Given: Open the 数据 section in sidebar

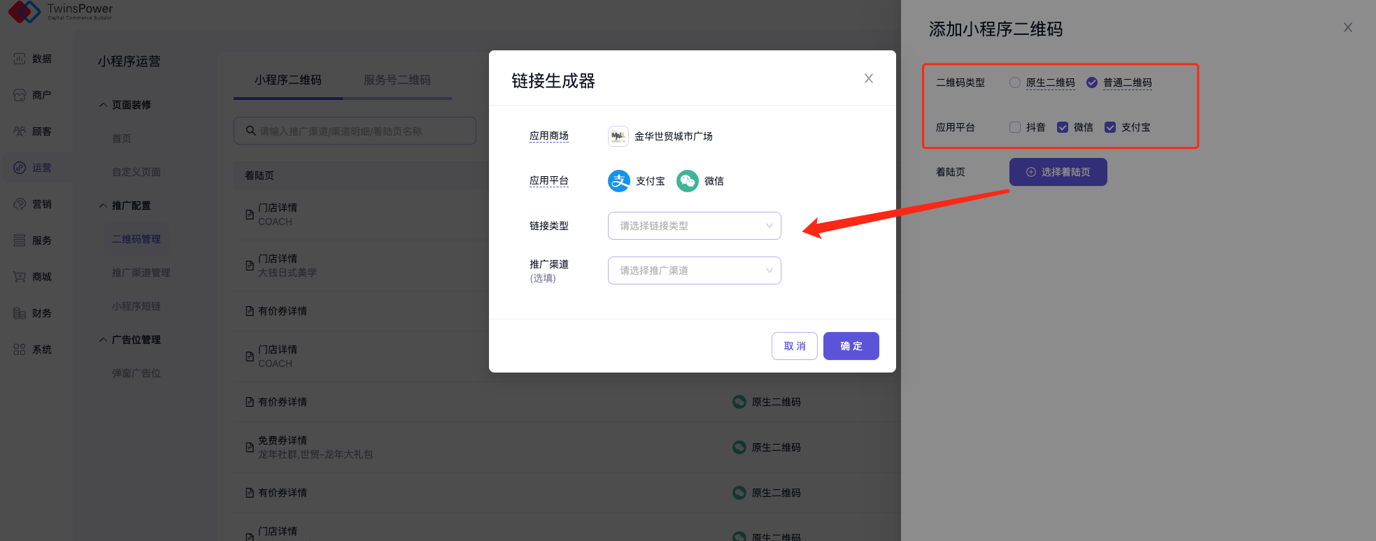Looking at the screenshot, I should click(x=33, y=59).
